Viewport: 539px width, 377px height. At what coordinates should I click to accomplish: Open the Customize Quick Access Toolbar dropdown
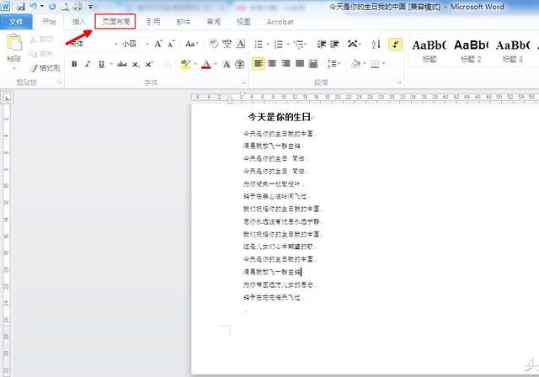[90, 7]
